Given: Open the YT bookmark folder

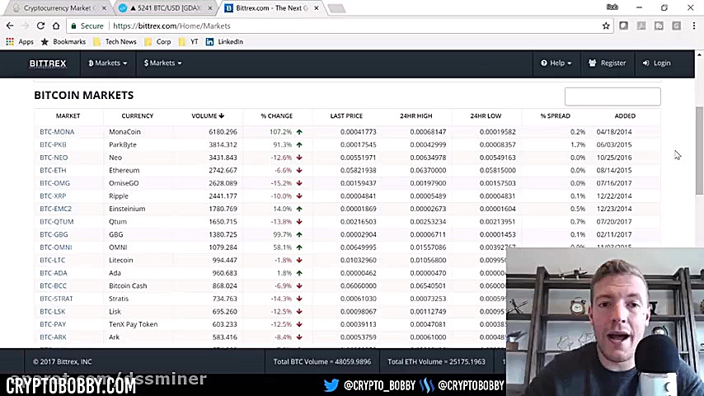Looking at the screenshot, I should tap(188, 42).
